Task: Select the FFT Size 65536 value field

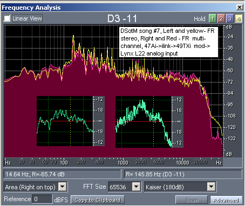Action: coord(120,187)
